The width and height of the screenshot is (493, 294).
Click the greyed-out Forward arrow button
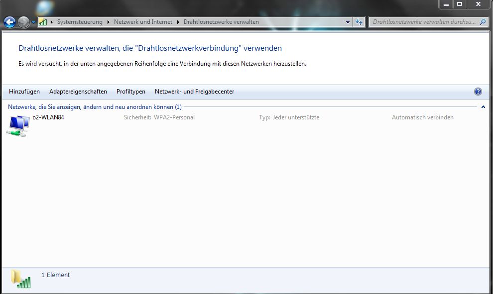23,22
